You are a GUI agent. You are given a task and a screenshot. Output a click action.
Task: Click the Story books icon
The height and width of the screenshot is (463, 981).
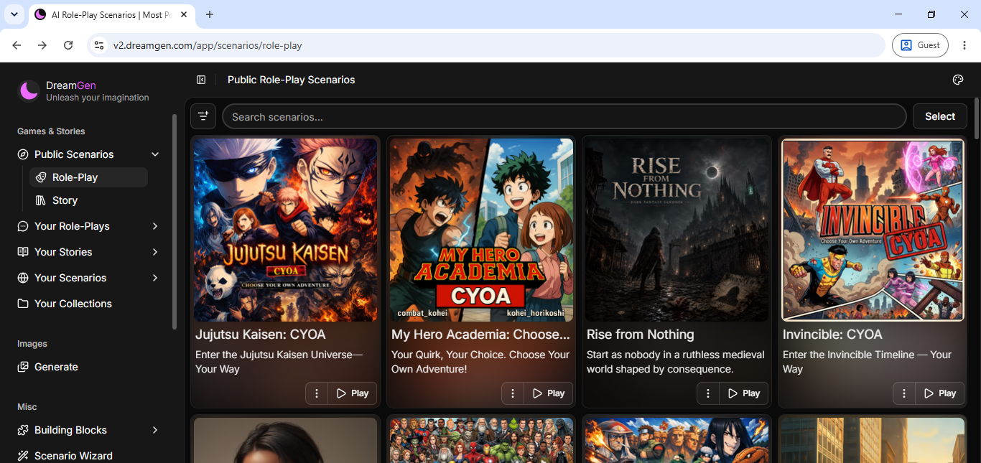tap(41, 200)
